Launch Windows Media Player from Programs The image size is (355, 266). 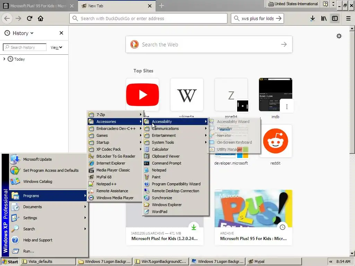point(115,198)
